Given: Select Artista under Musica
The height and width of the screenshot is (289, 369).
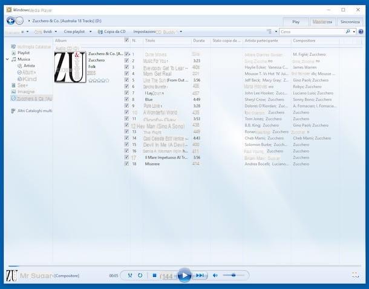Looking at the screenshot, I should pos(29,66).
